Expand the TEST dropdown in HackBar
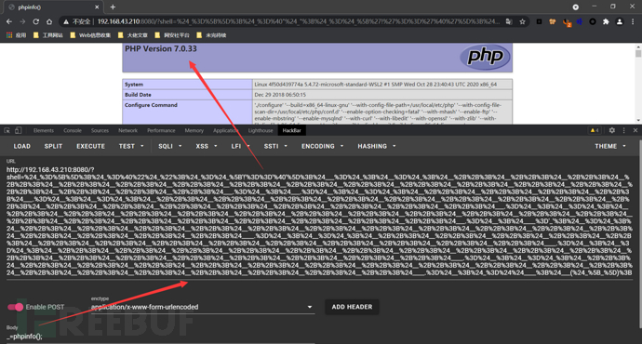The height and width of the screenshot is (344, 642). point(131,146)
